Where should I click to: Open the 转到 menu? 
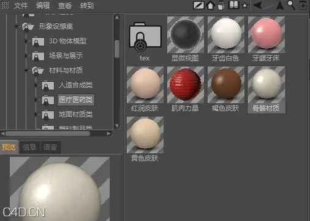pos(87,5)
